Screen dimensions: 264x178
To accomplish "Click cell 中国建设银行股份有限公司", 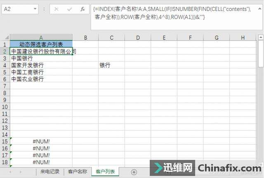I will pyautogui.click(x=41, y=52).
